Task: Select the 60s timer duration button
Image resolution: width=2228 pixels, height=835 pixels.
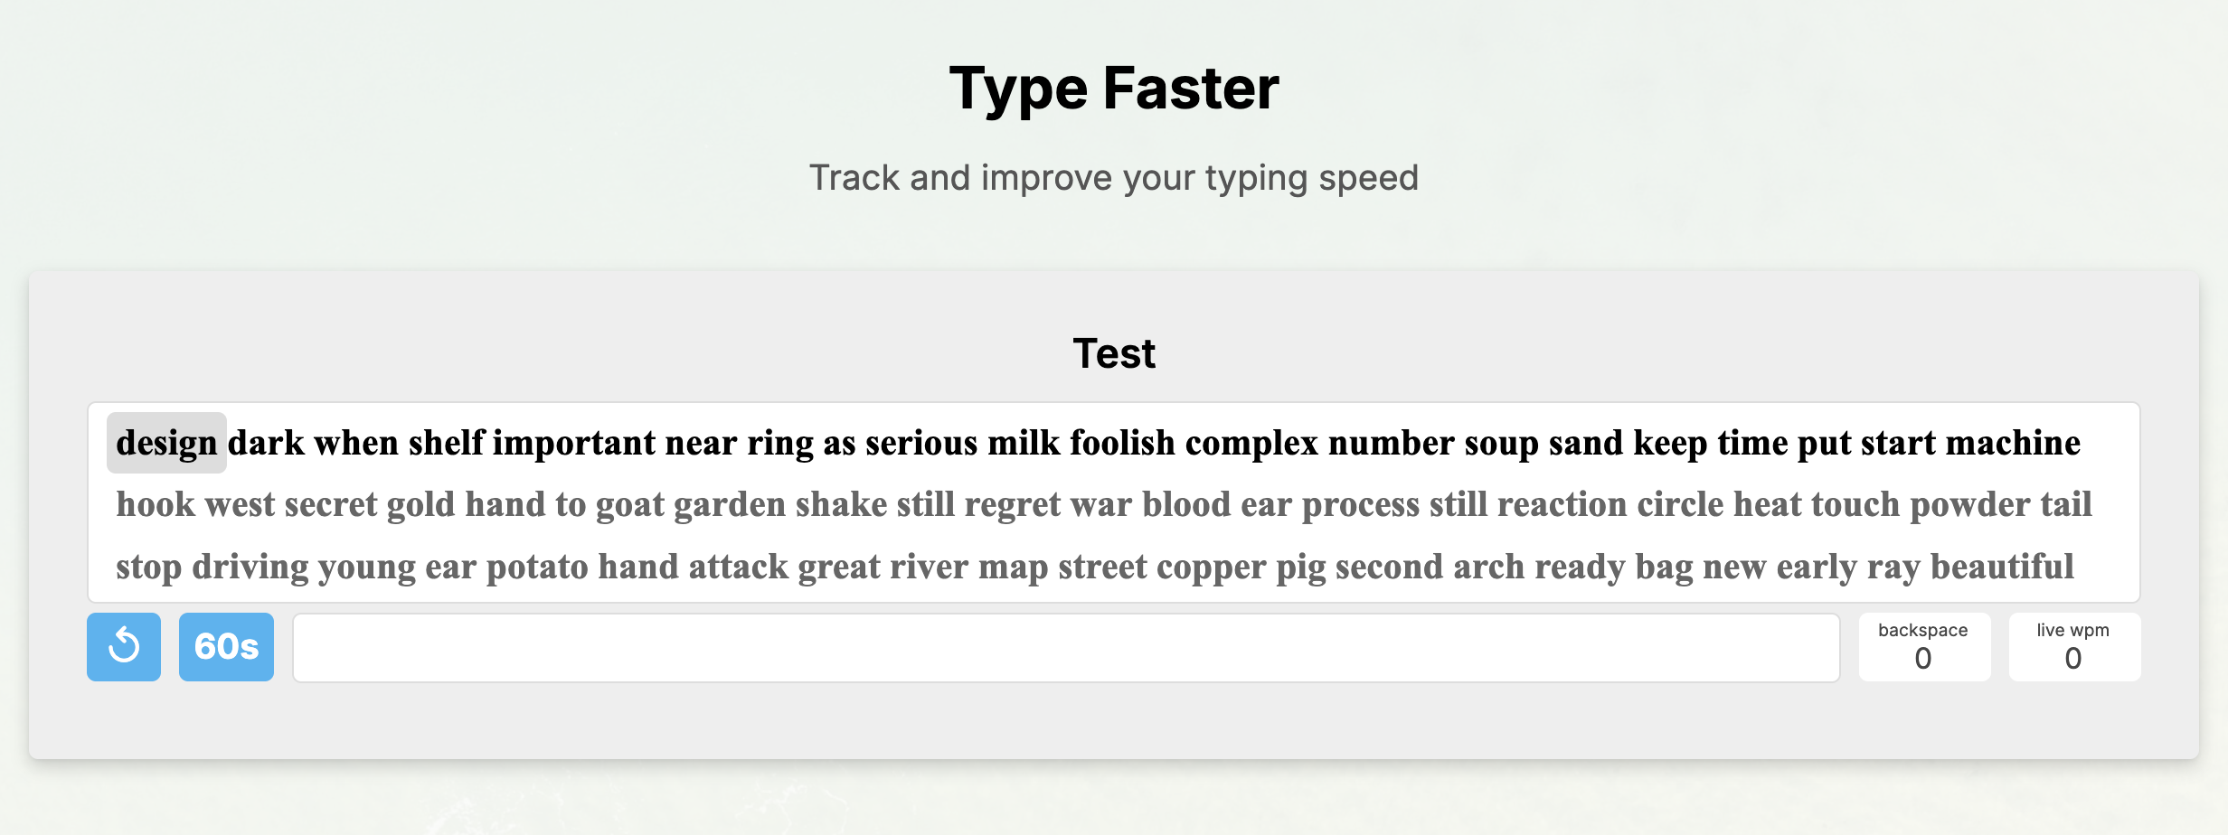Action: click(x=226, y=646)
